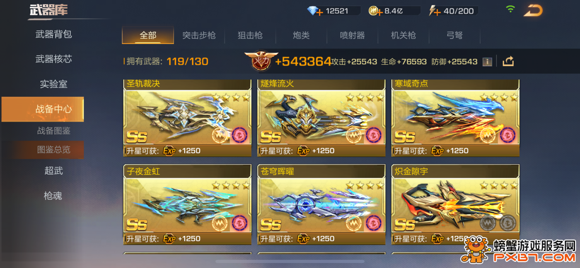Refill energy via the lightning plus icon
Viewport: 580px width, 268px height.
pyautogui.click(x=437, y=13)
